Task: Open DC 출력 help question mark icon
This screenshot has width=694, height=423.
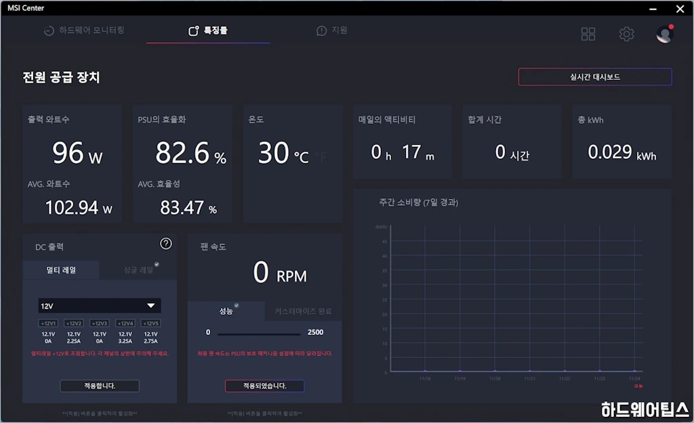Action: coord(166,244)
